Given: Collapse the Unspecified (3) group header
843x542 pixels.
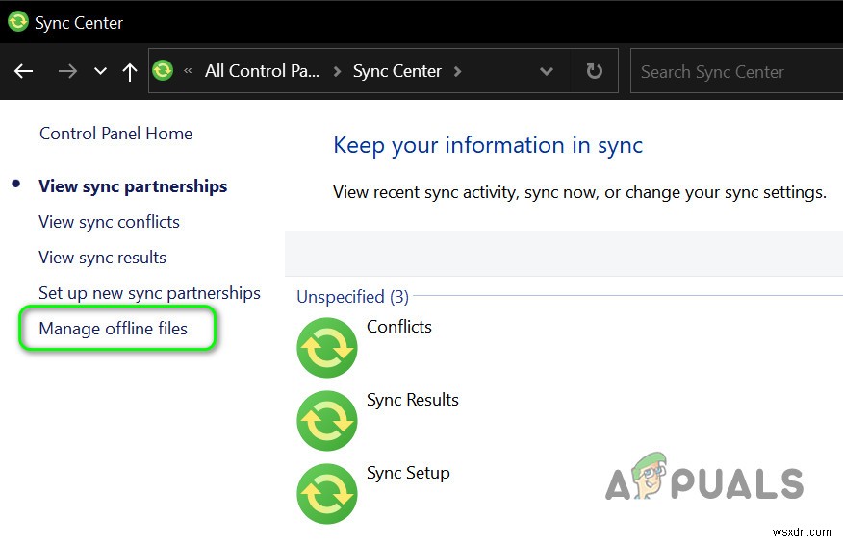Looking at the screenshot, I should point(352,296).
